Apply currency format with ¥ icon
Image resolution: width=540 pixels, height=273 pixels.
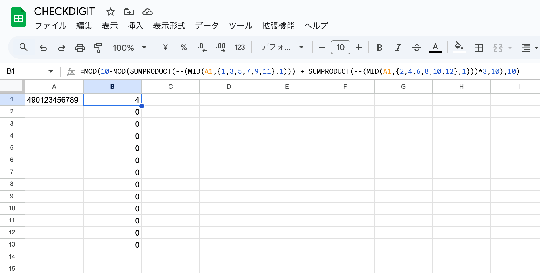(x=165, y=48)
